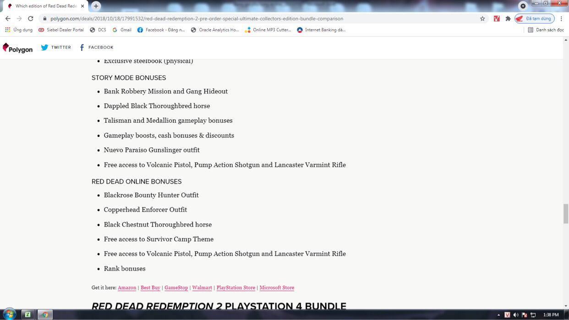
Task: Click 'Free access to Survivor Camp Theme' text
Action: pyautogui.click(x=159, y=239)
